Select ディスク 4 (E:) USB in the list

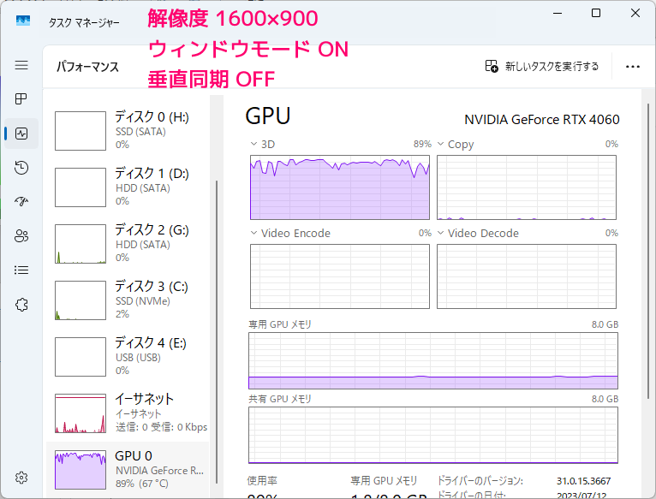128,356
